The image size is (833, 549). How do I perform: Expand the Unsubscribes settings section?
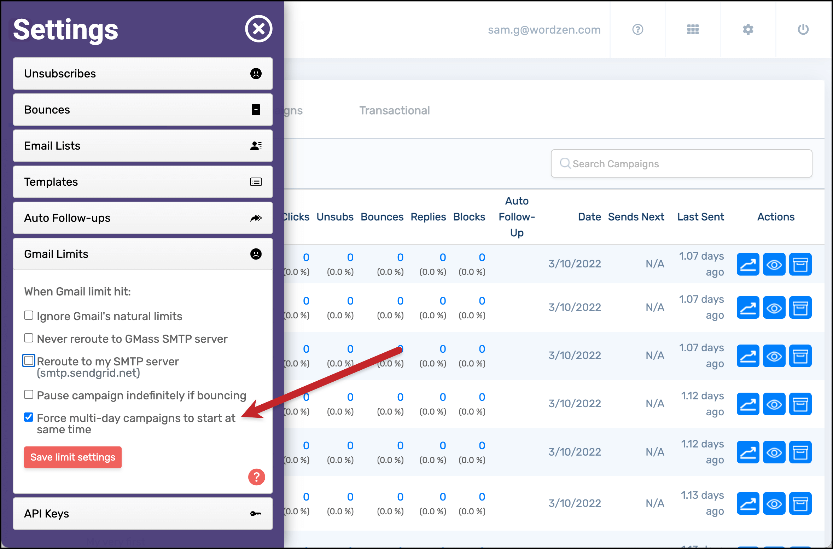pos(143,74)
